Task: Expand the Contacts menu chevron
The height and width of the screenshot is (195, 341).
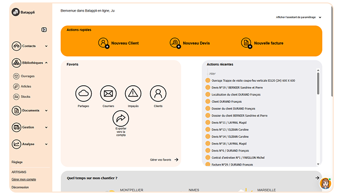Action: pos(46,46)
